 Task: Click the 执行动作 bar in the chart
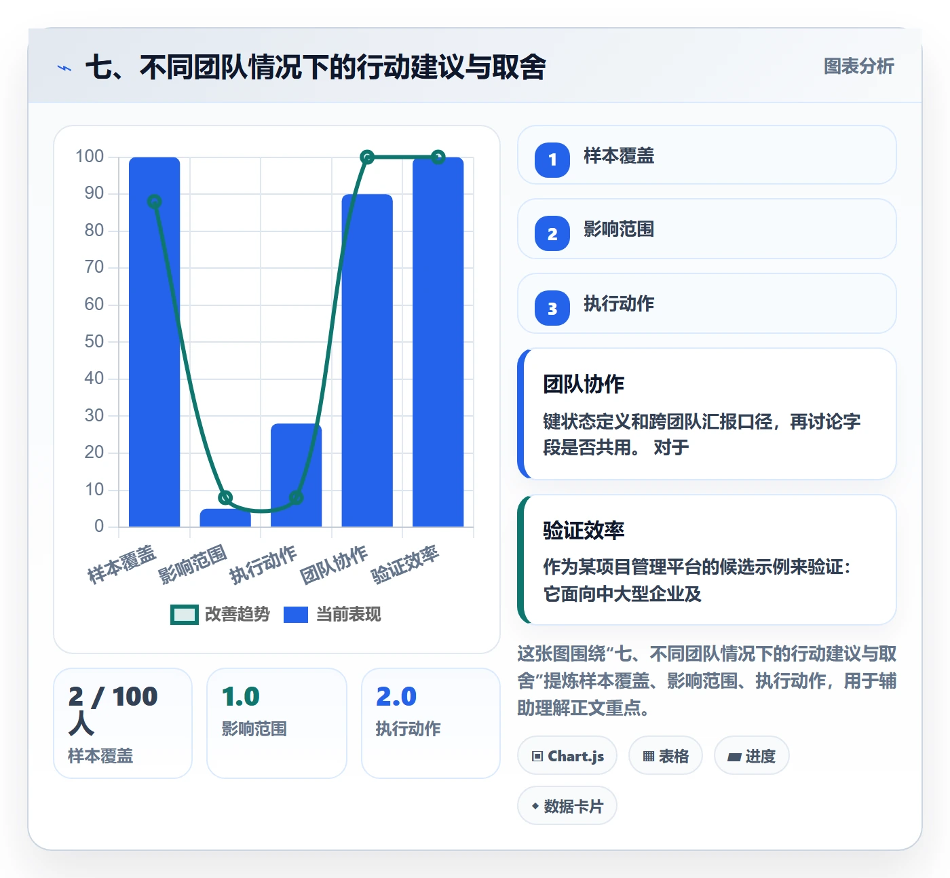[297, 475]
